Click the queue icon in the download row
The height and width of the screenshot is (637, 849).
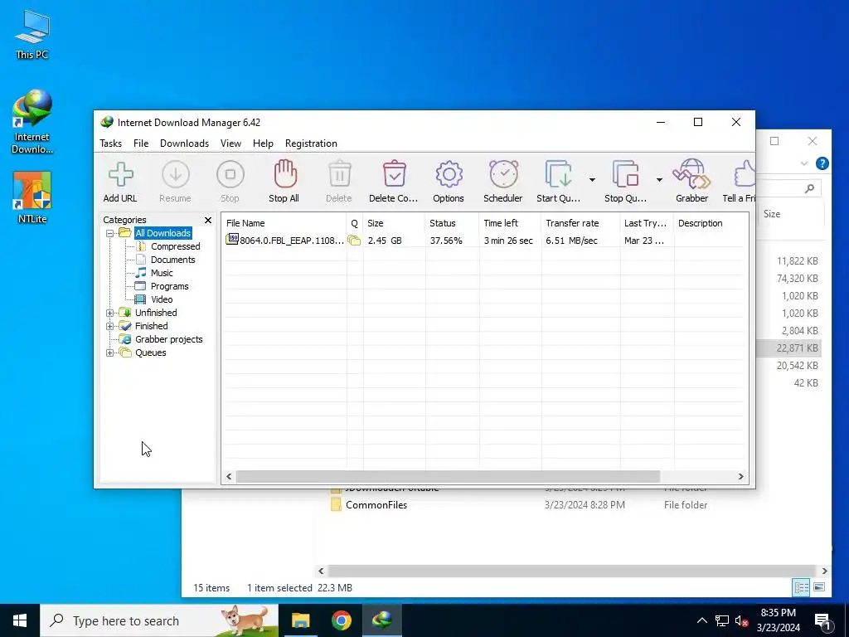click(x=354, y=241)
